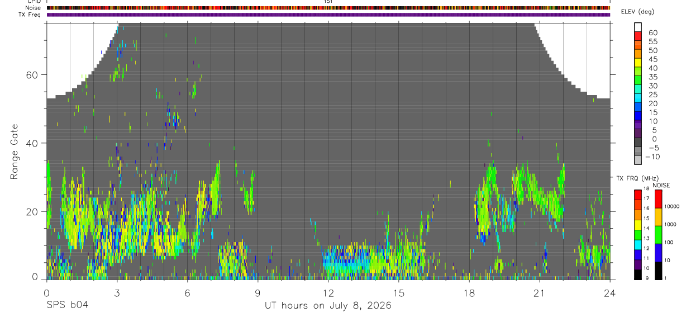Click the 18 hour axis label

pyautogui.click(x=469, y=292)
